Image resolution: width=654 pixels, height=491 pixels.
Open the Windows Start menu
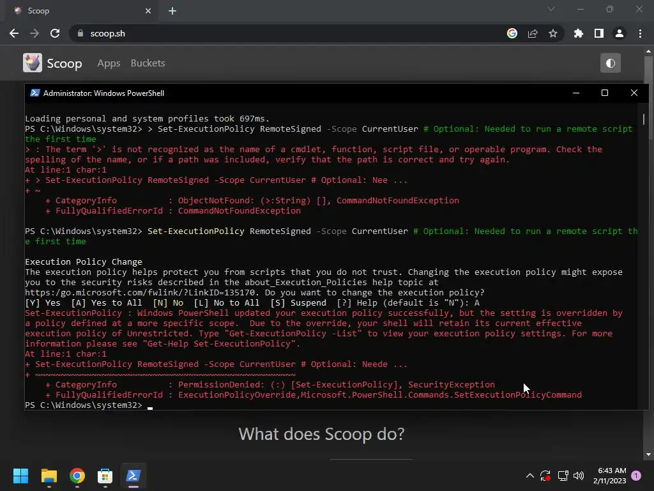20,476
